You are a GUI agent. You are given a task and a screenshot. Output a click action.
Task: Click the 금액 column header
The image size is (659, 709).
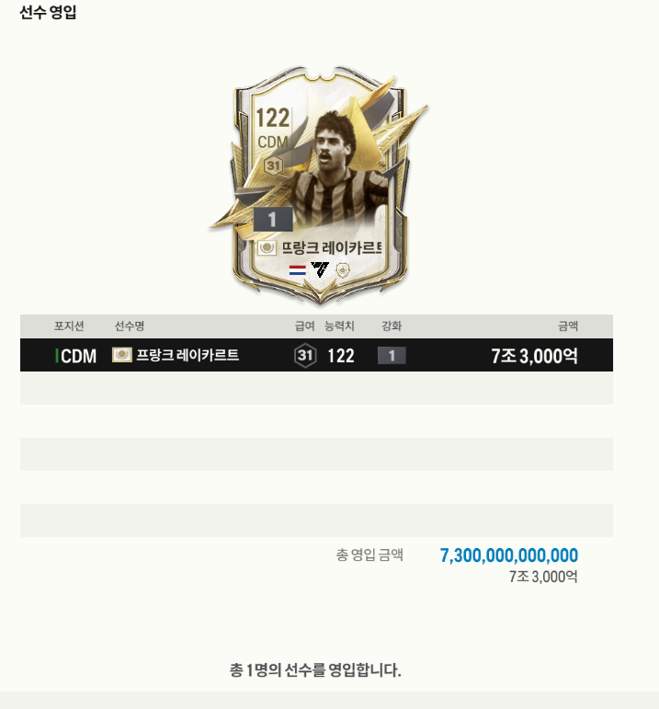pyautogui.click(x=568, y=326)
